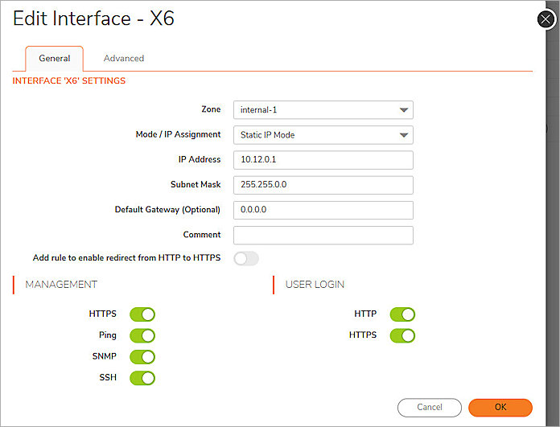Click the IP Address field
560x427 pixels.
(323, 160)
